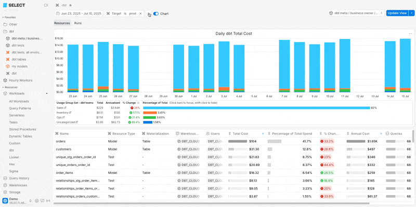
Task: Collapse the Favorites section
Action: click(x=9, y=17)
